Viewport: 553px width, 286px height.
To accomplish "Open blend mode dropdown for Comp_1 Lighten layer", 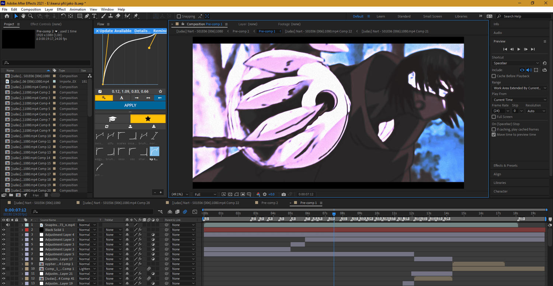I will click(x=87, y=269).
